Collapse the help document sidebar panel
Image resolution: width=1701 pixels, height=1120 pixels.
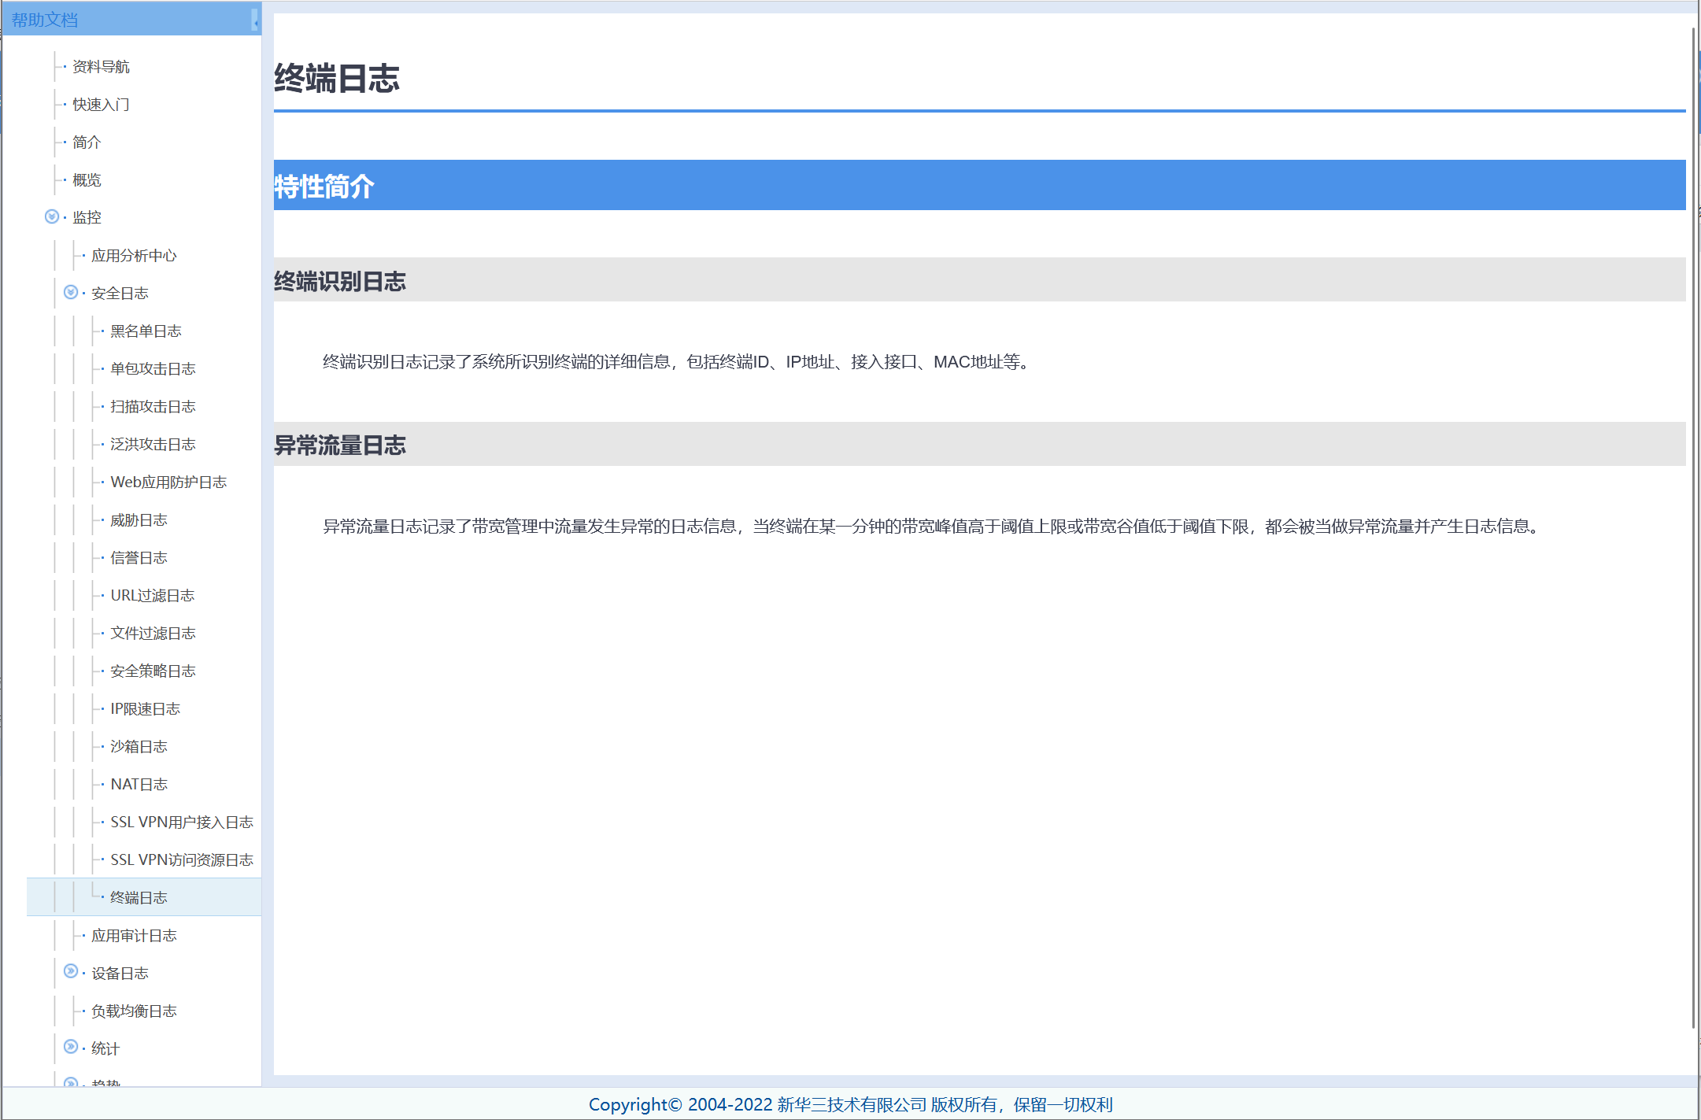(x=255, y=21)
